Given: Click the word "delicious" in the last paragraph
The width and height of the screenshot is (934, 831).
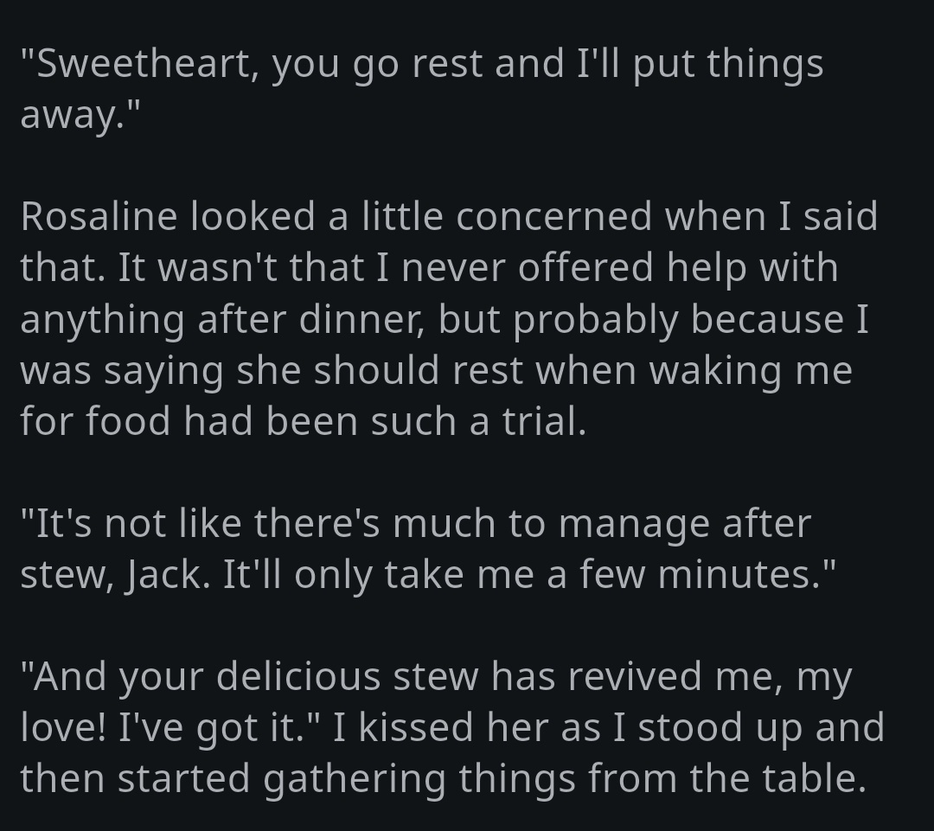Looking at the screenshot, I should click(297, 676).
